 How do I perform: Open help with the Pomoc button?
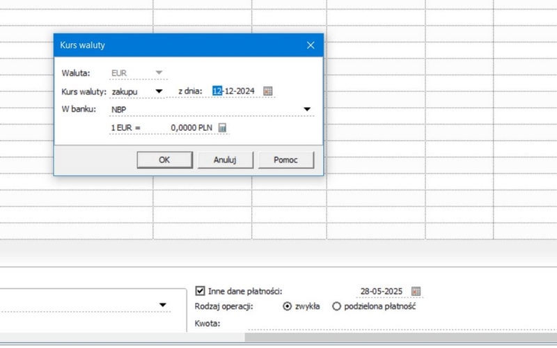286,160
